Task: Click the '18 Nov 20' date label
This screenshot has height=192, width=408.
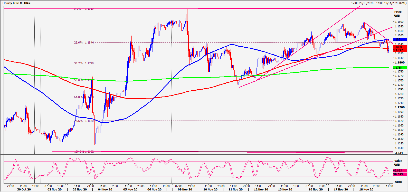Action: [x=366, y=189]
